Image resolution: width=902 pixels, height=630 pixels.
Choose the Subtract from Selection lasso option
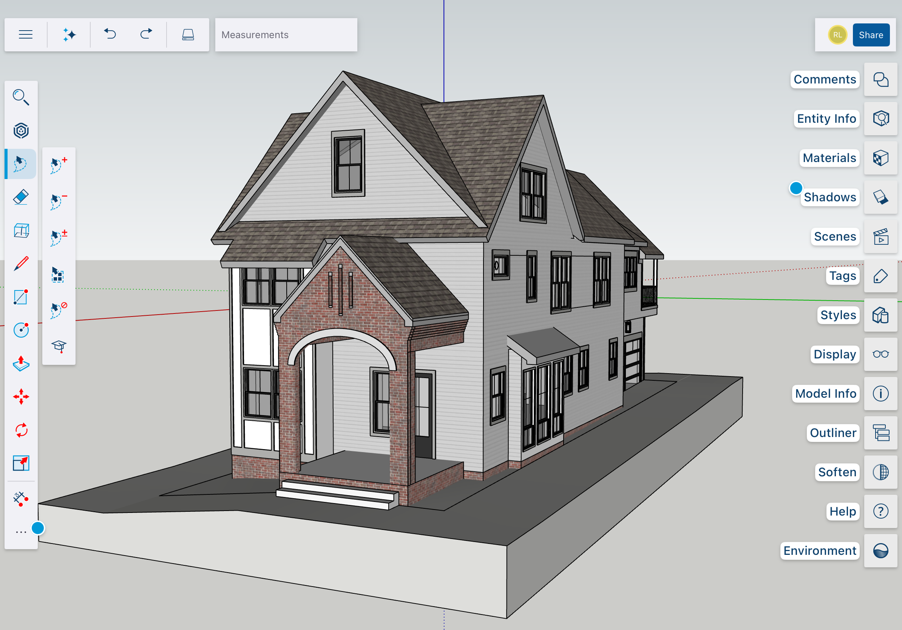pos(59,201)
